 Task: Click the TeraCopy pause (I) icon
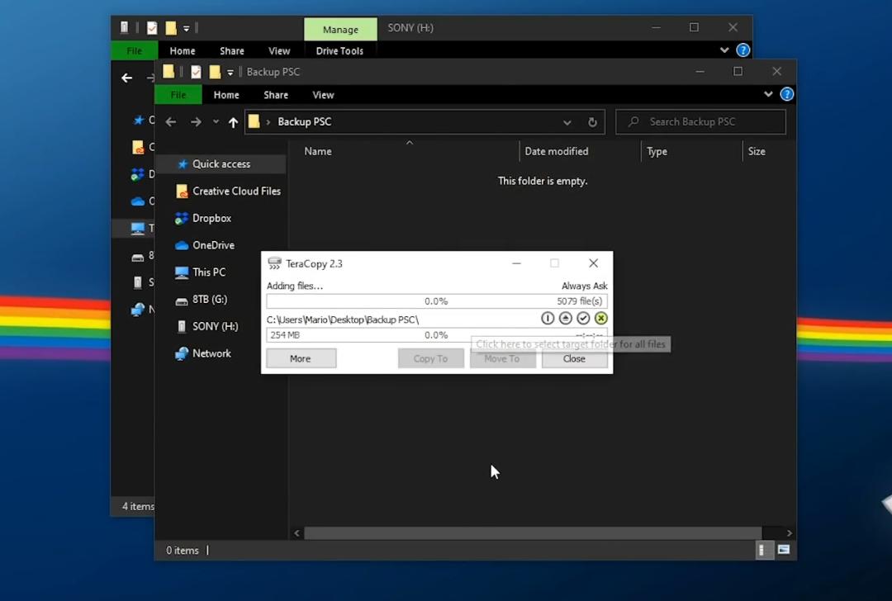[548, 319]
